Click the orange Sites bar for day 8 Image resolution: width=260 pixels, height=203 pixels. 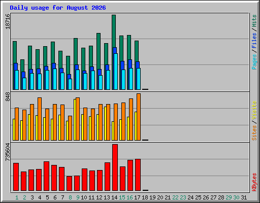70,128
